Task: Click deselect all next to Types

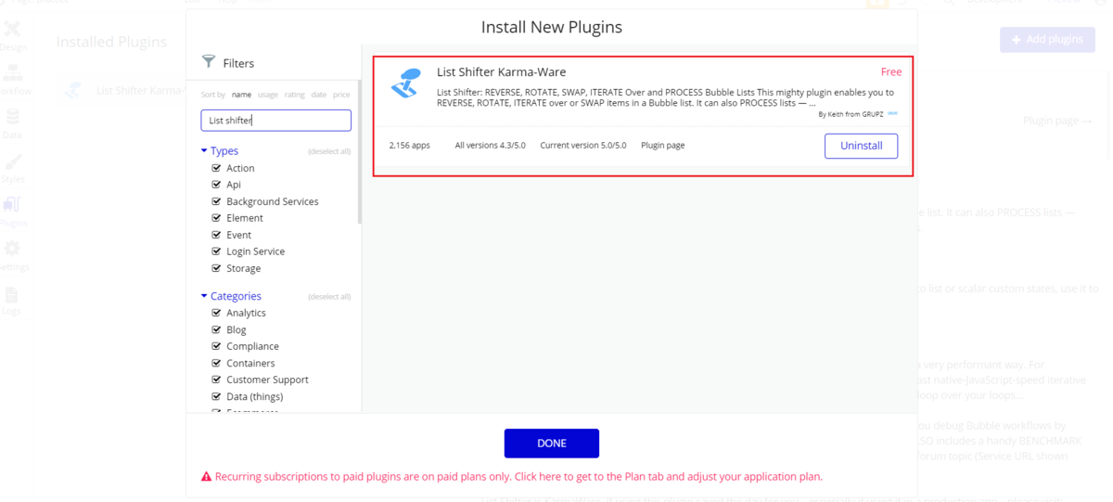Action: tap(329, 151)
